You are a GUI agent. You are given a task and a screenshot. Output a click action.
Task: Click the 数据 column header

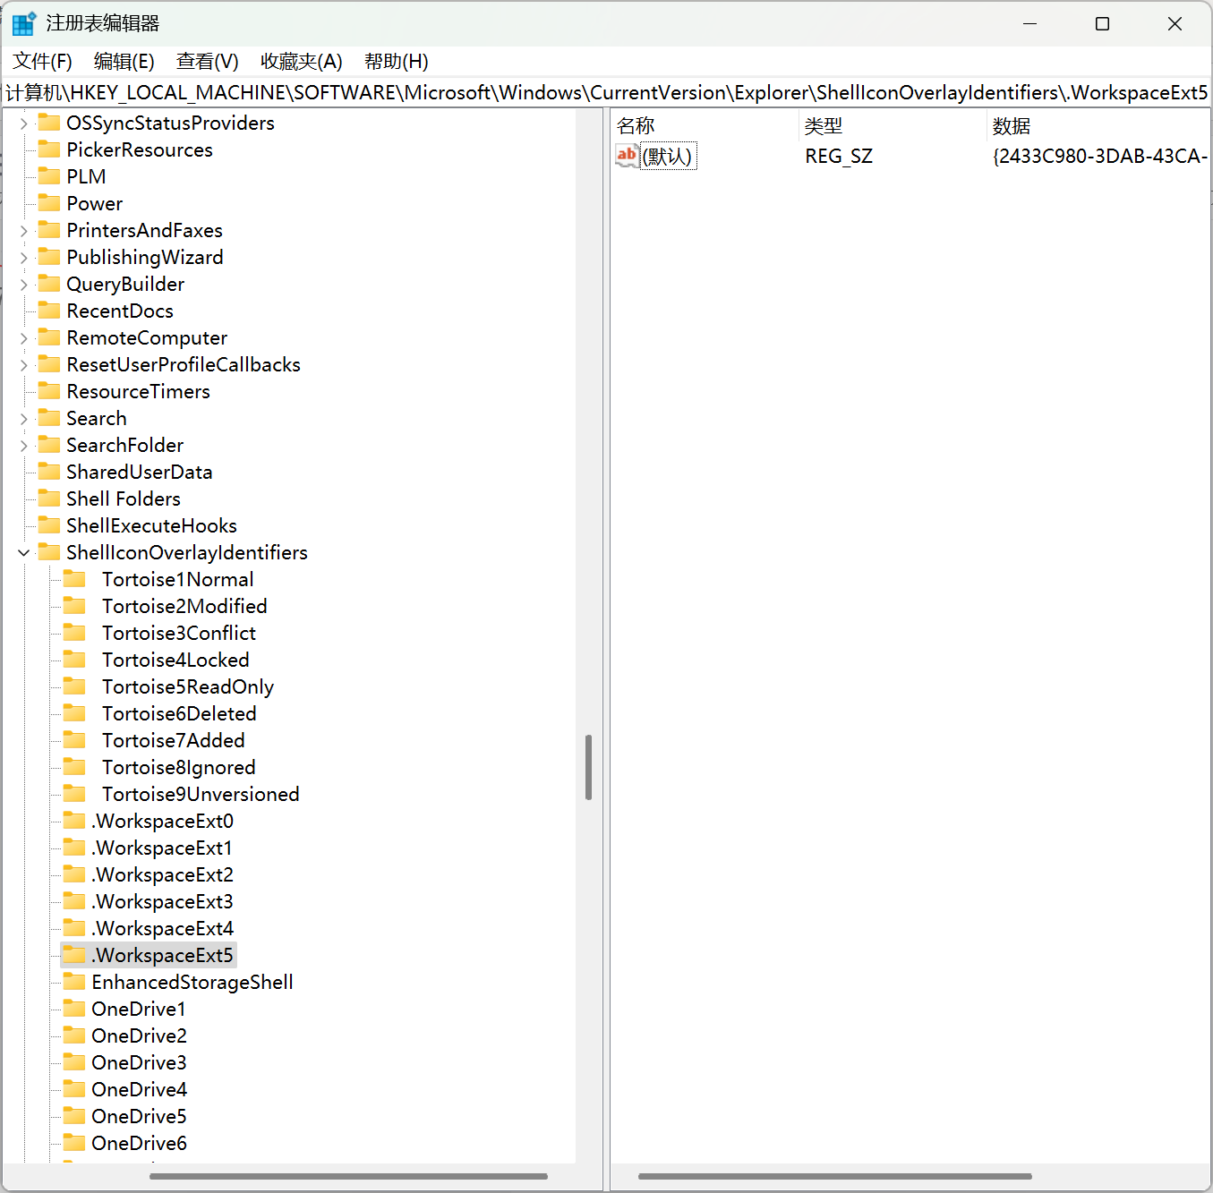(1098, 126)
